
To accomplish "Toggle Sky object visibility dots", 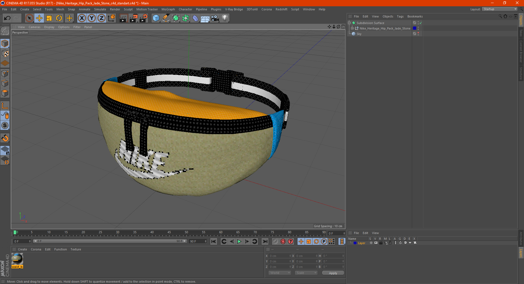I will [x=418, y=34].
